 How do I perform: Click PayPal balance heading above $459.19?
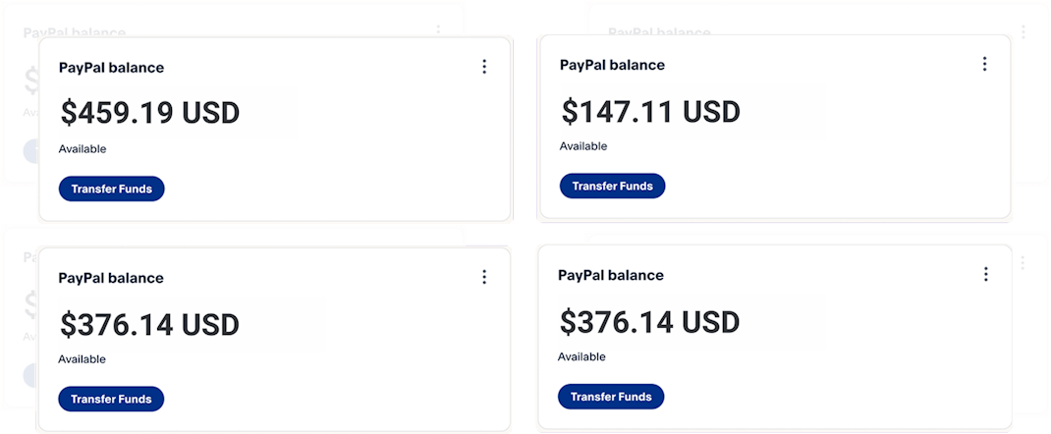pos(111,68)
